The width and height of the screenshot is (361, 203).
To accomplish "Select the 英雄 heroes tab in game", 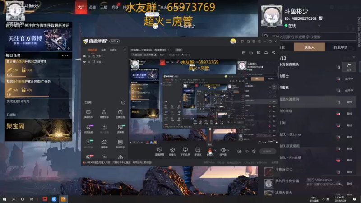I will (x=93, y=7).
